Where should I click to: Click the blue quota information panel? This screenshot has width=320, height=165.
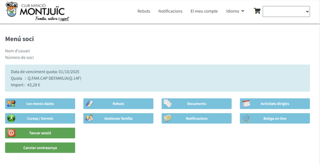click(157, 78)
